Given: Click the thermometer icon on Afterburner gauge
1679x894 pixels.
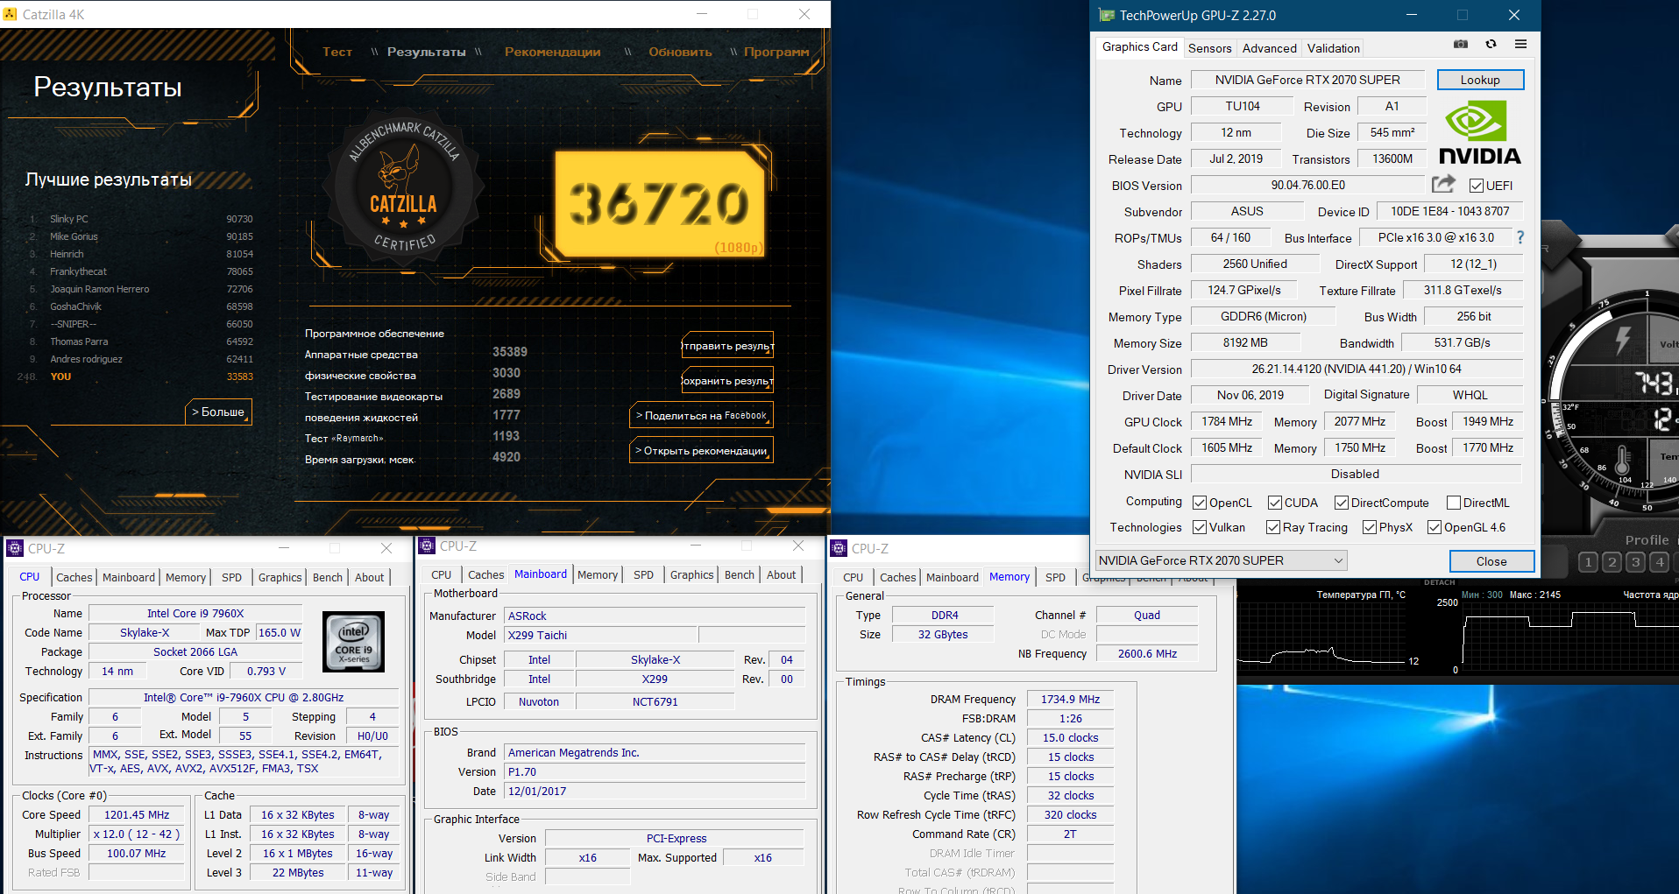Looking at the screenshot, I should [x=1622, y=459].
